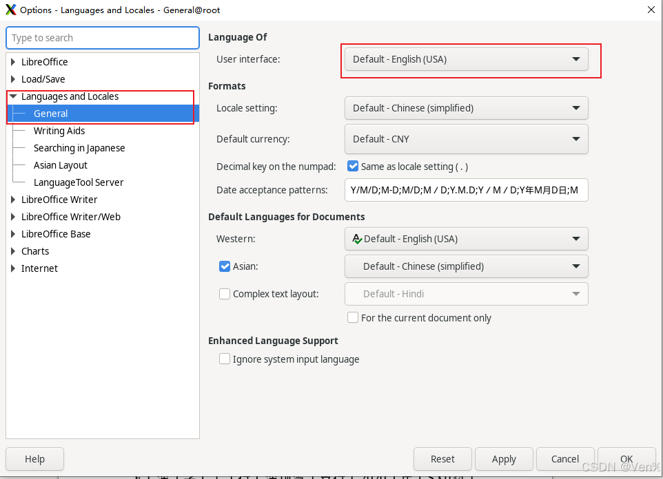Open the Locale setting dropdown
Screen dimensions: 663x479
click(466, 108)
